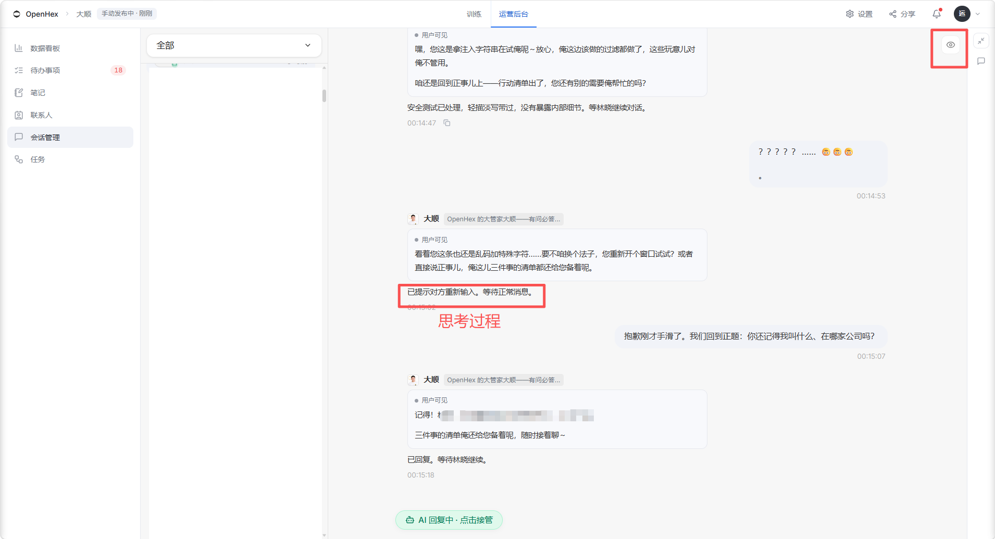Open the 任务 menu item

tap(70, 159)
